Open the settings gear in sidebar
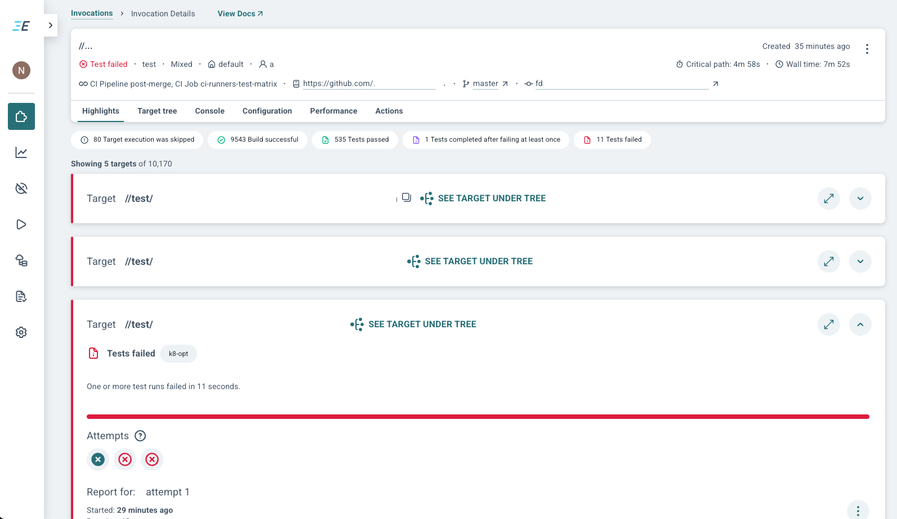This screenshot has height=519, width=897. click(21, 332)
